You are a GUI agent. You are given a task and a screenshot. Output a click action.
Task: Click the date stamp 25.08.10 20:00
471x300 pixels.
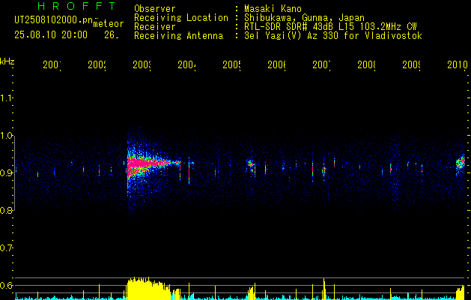click(51, 35)
